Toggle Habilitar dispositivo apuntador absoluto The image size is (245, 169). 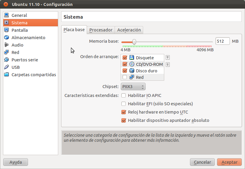[124, 120]
